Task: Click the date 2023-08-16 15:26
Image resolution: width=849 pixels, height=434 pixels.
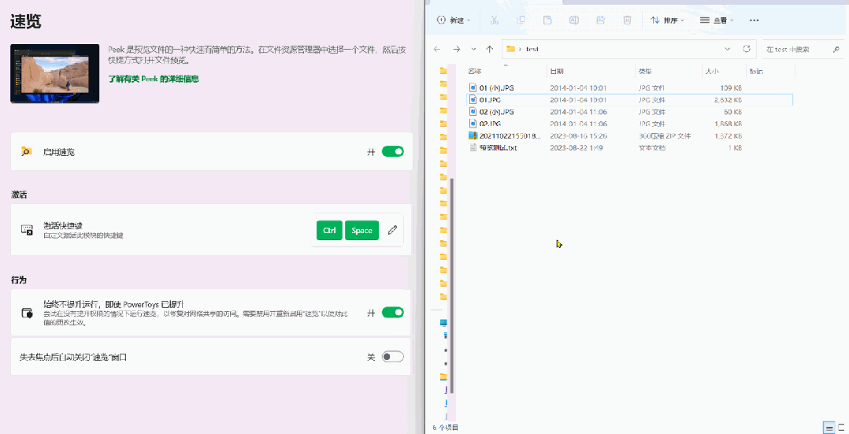Action: (578, 135)
